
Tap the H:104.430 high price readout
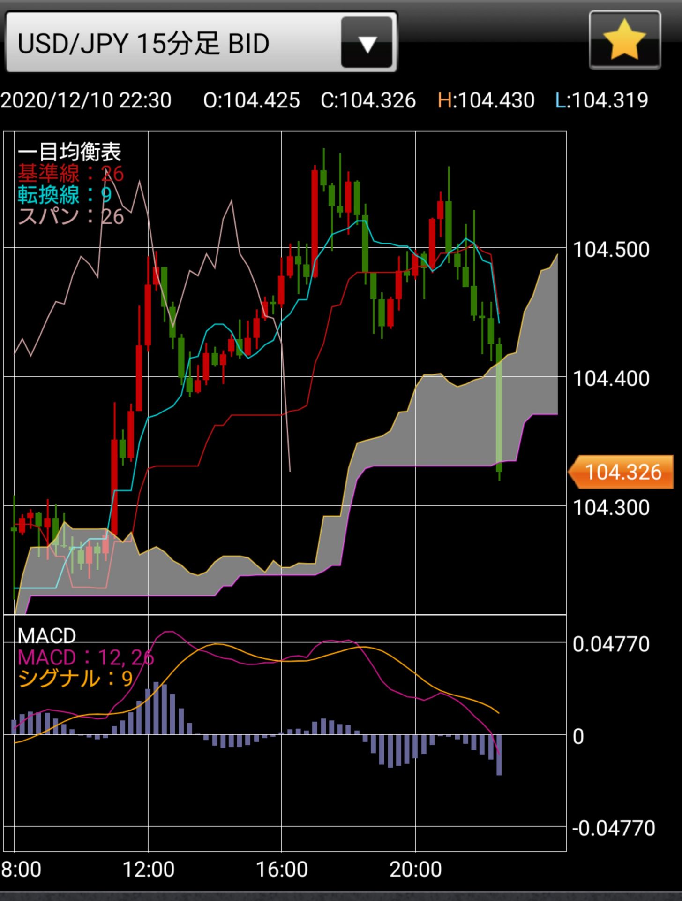[486, 100]
